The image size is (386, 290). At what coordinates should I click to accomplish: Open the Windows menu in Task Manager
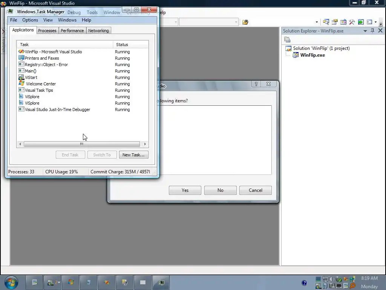point(67,20)
